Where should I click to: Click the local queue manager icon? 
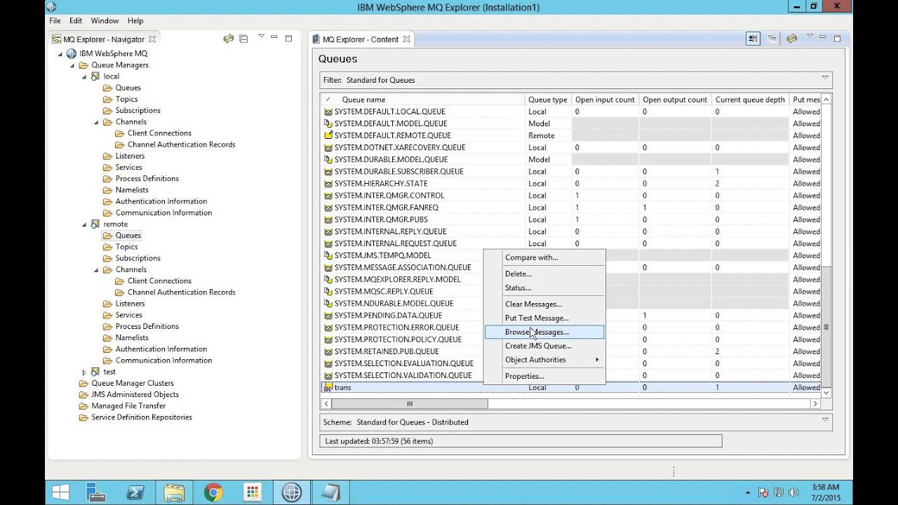[95, 76]
